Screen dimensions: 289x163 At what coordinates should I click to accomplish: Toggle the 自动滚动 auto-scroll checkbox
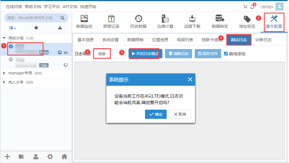[226, 54]
